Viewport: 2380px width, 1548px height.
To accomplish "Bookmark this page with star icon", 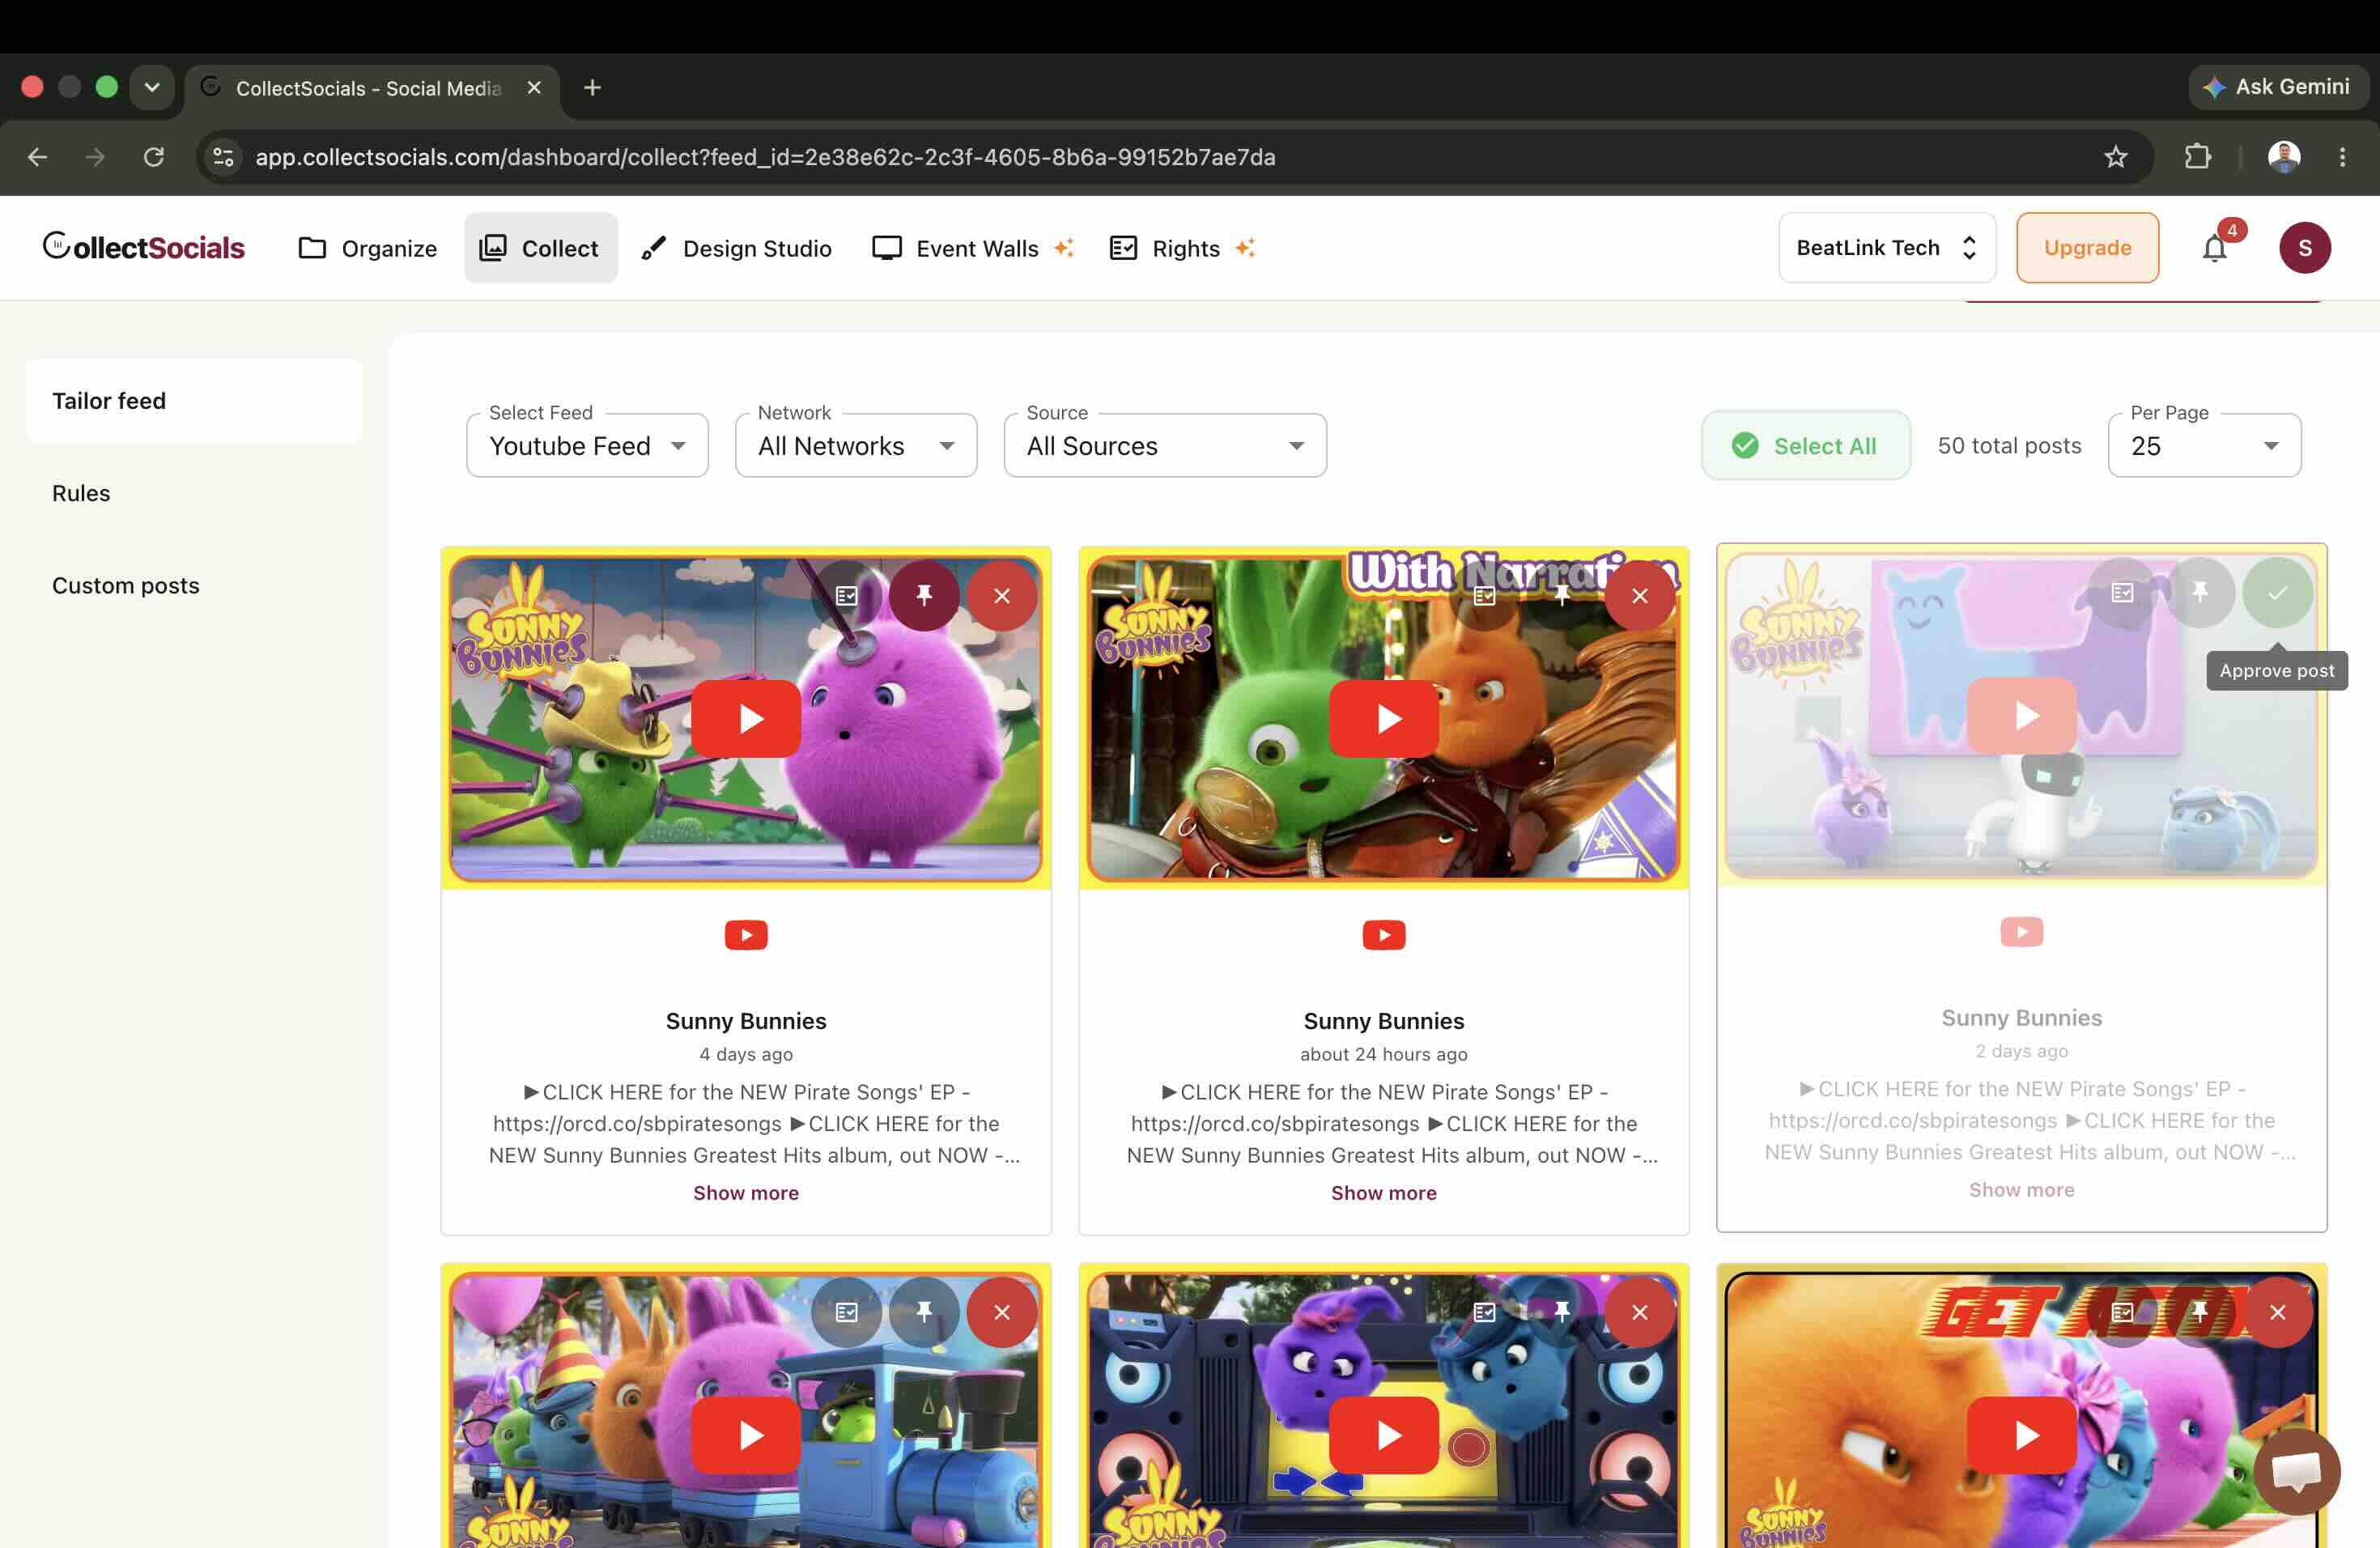I will 2115,157.
